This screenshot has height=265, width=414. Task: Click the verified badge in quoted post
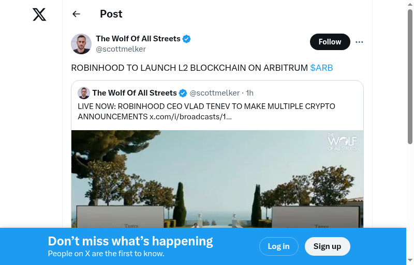pos(183,93)
